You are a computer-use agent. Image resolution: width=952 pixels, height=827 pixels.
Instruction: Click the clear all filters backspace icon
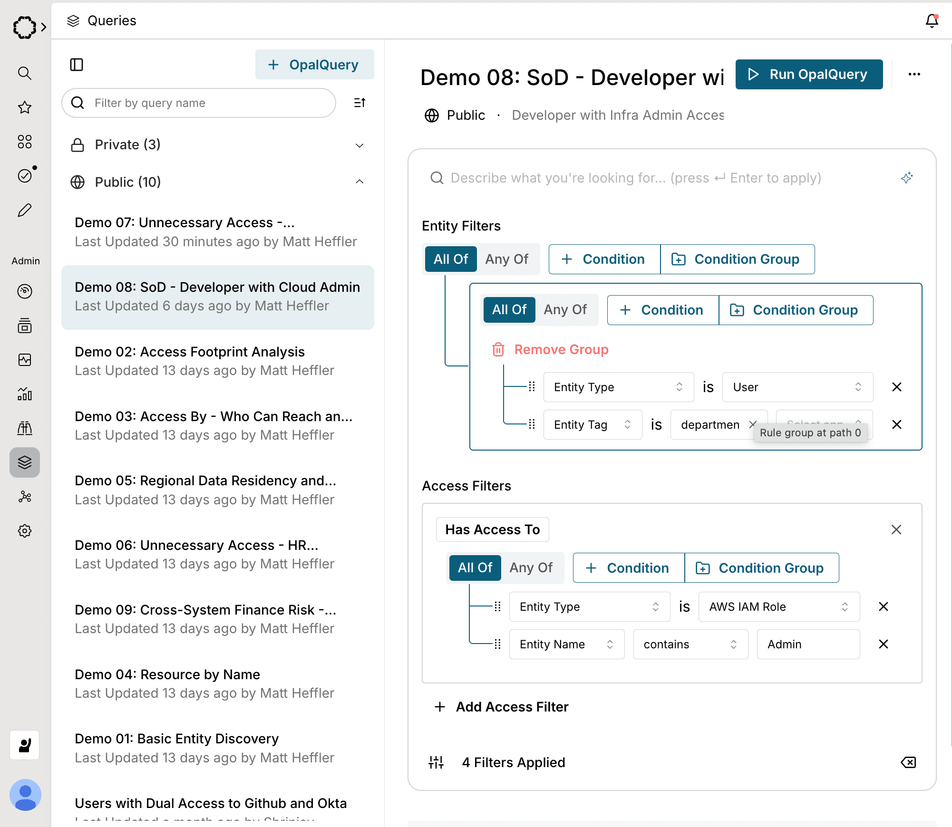point(908,762)
